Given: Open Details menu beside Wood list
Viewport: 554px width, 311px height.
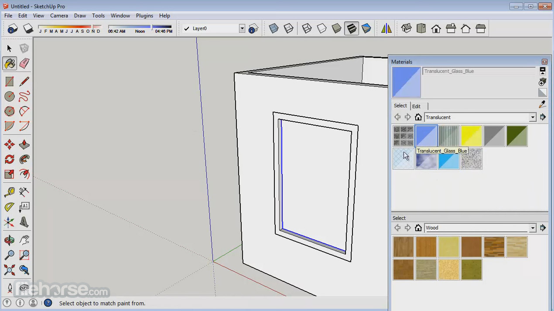Looking at the screenshot, I should pyautogui.click(x=543, y=228).
